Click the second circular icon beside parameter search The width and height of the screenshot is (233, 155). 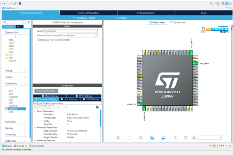tap(66, 107)
